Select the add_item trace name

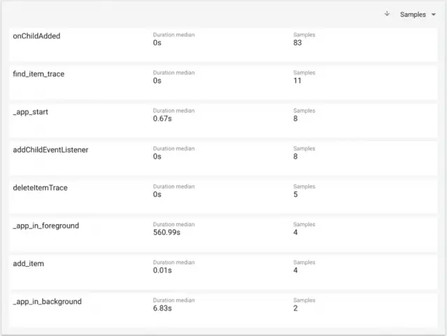click(29, 264)
